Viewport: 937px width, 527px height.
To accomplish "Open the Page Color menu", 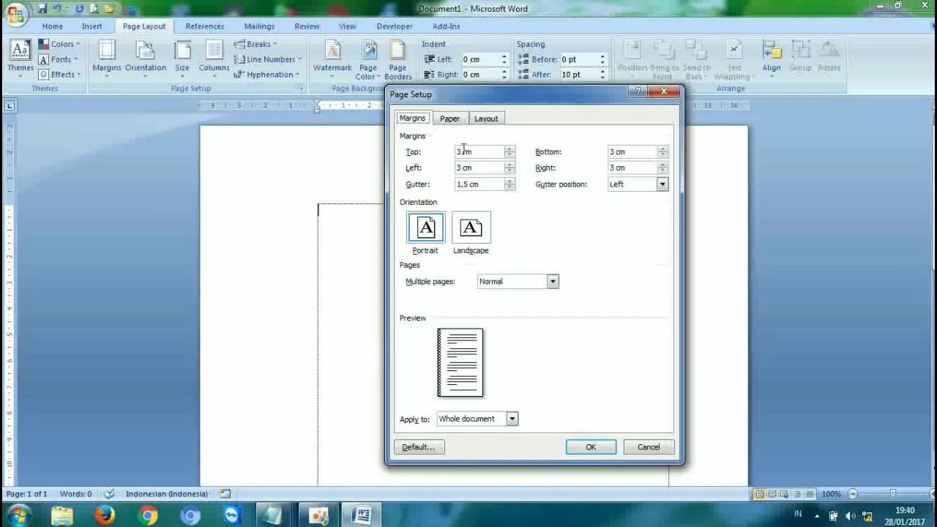I will [367, 59].
